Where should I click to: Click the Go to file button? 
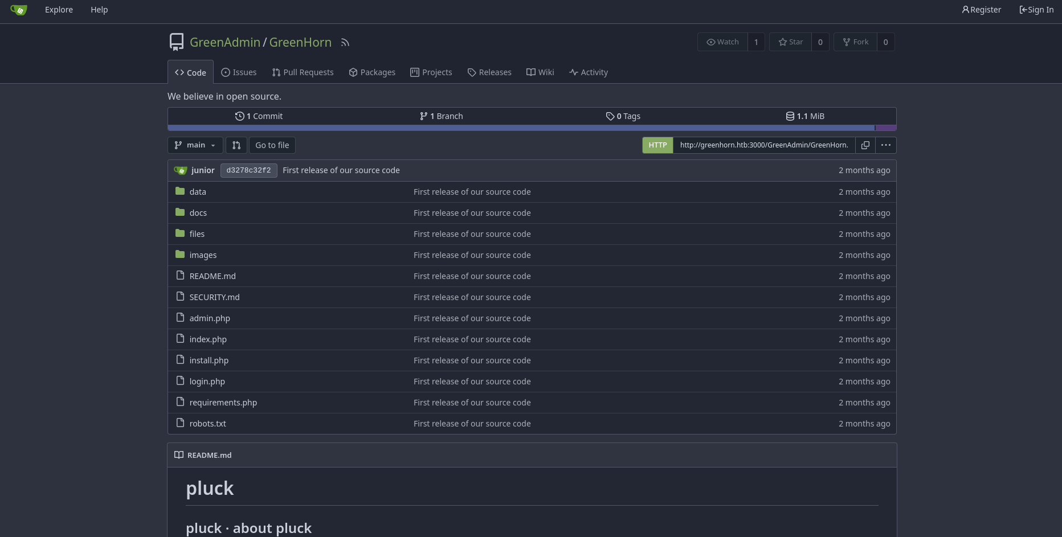click(x=272, y=145)
